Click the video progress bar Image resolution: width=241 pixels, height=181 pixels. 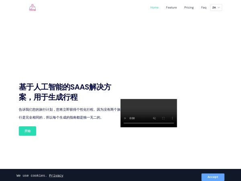(x=148, y=123)
